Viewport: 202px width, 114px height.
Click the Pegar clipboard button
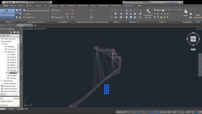click(186, 13)
